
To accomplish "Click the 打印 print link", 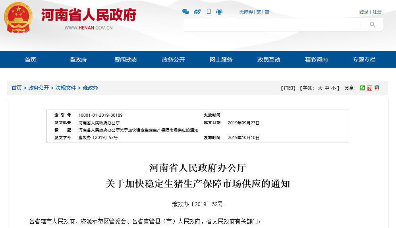I will (288, 88).
